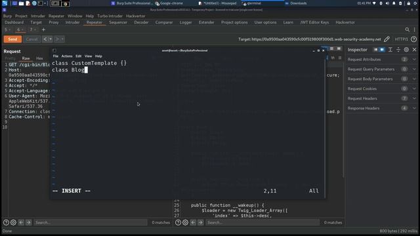Open the terminal View menu
420x236 pixels.
(x=88, y=56)
